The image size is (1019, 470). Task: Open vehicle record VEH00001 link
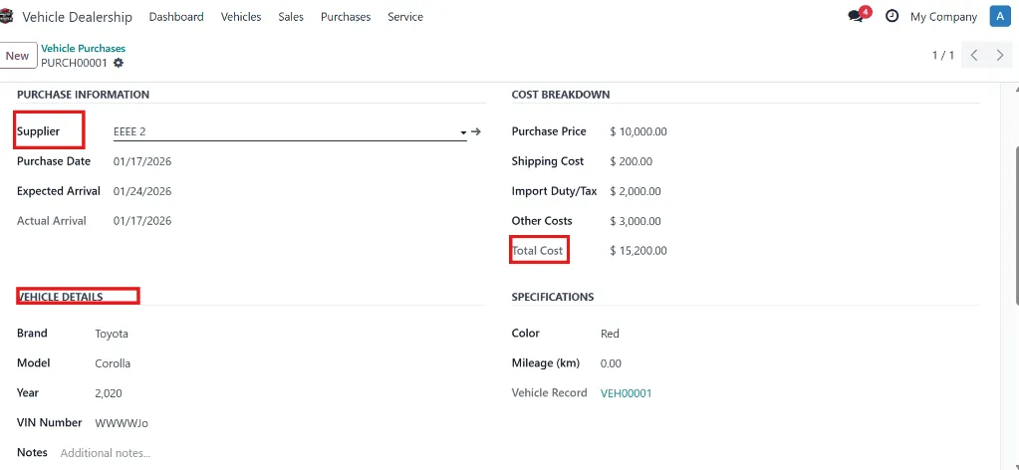pos(626,393)
